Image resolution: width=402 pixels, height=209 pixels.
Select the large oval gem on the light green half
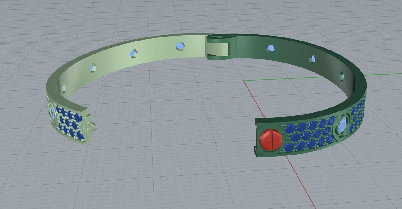click(53, 113)
